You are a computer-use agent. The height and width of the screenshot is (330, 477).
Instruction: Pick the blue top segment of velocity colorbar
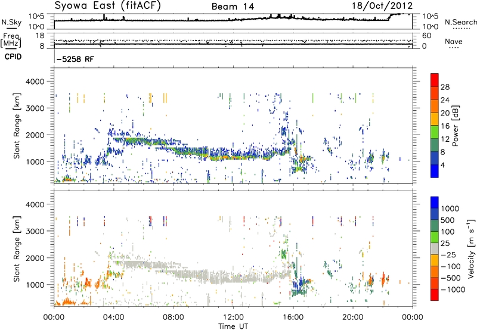click(x=435, y=203)
